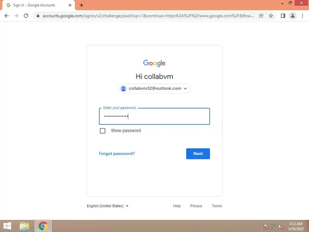Open the Privacy link

pyautogui.click(x=196, y=206)
